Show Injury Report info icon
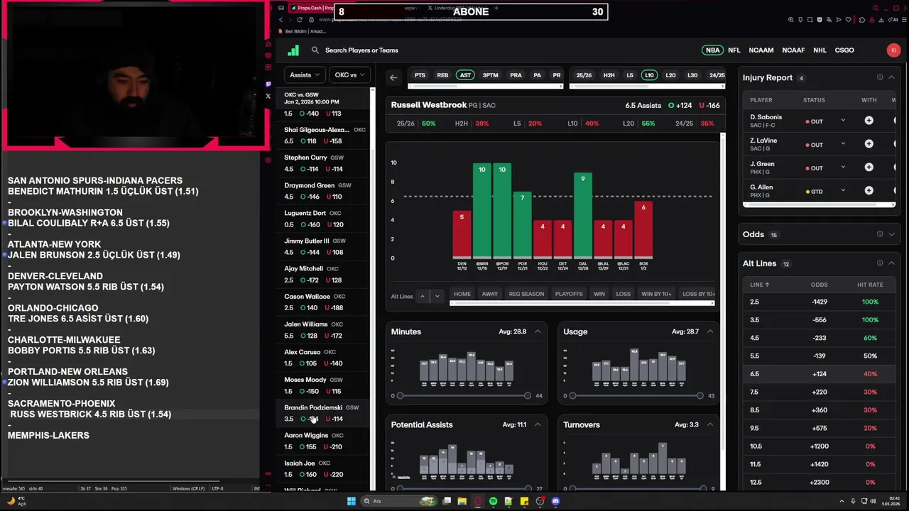This screenshot has width=909, height=511. [x=880, y=77]
